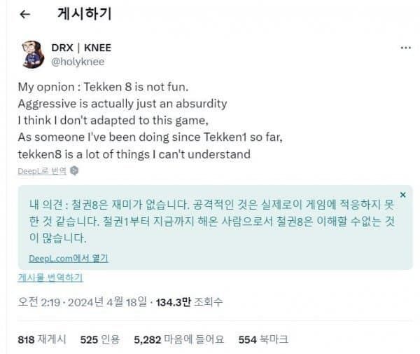
Task: View the 525 인용 quotes list
Action: coord(101,339)
